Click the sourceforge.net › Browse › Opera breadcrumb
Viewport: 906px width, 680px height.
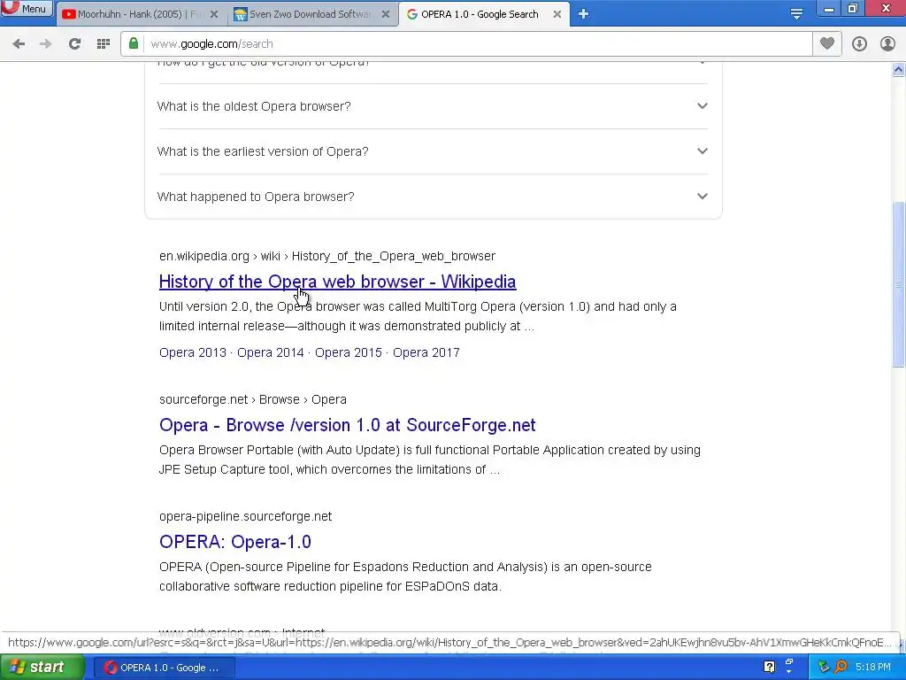coord(252,399)
